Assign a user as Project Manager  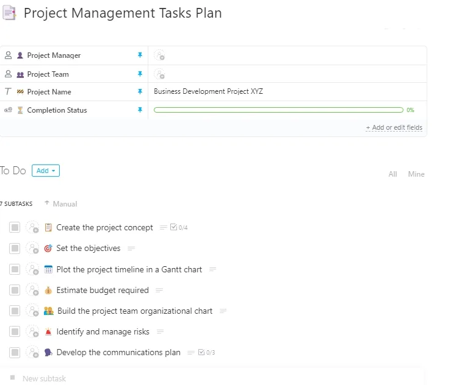[159, 55]
